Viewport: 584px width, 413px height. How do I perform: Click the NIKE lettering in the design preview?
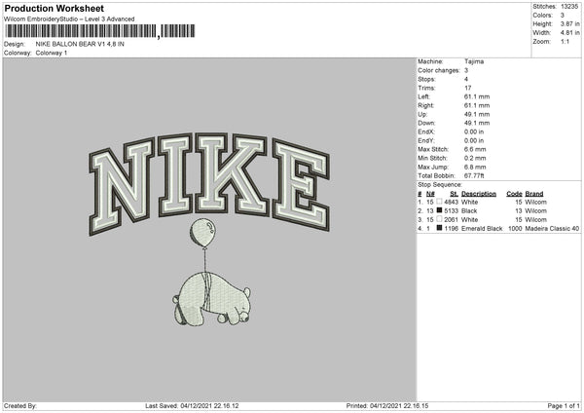[209, 183]
